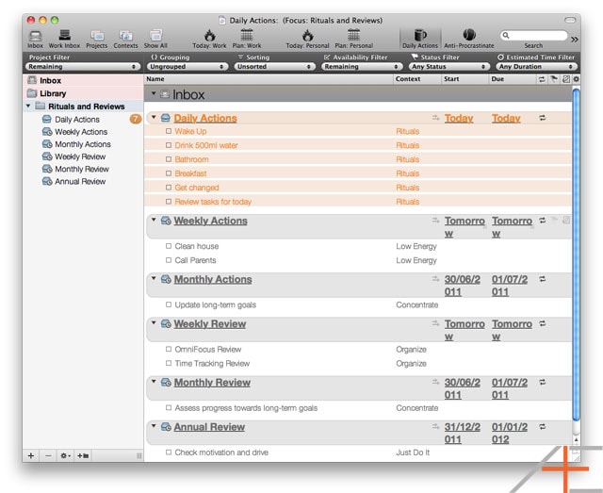Open the Monthly Actions project title
The image size is (603, 493).
click(x=213, y=279)
